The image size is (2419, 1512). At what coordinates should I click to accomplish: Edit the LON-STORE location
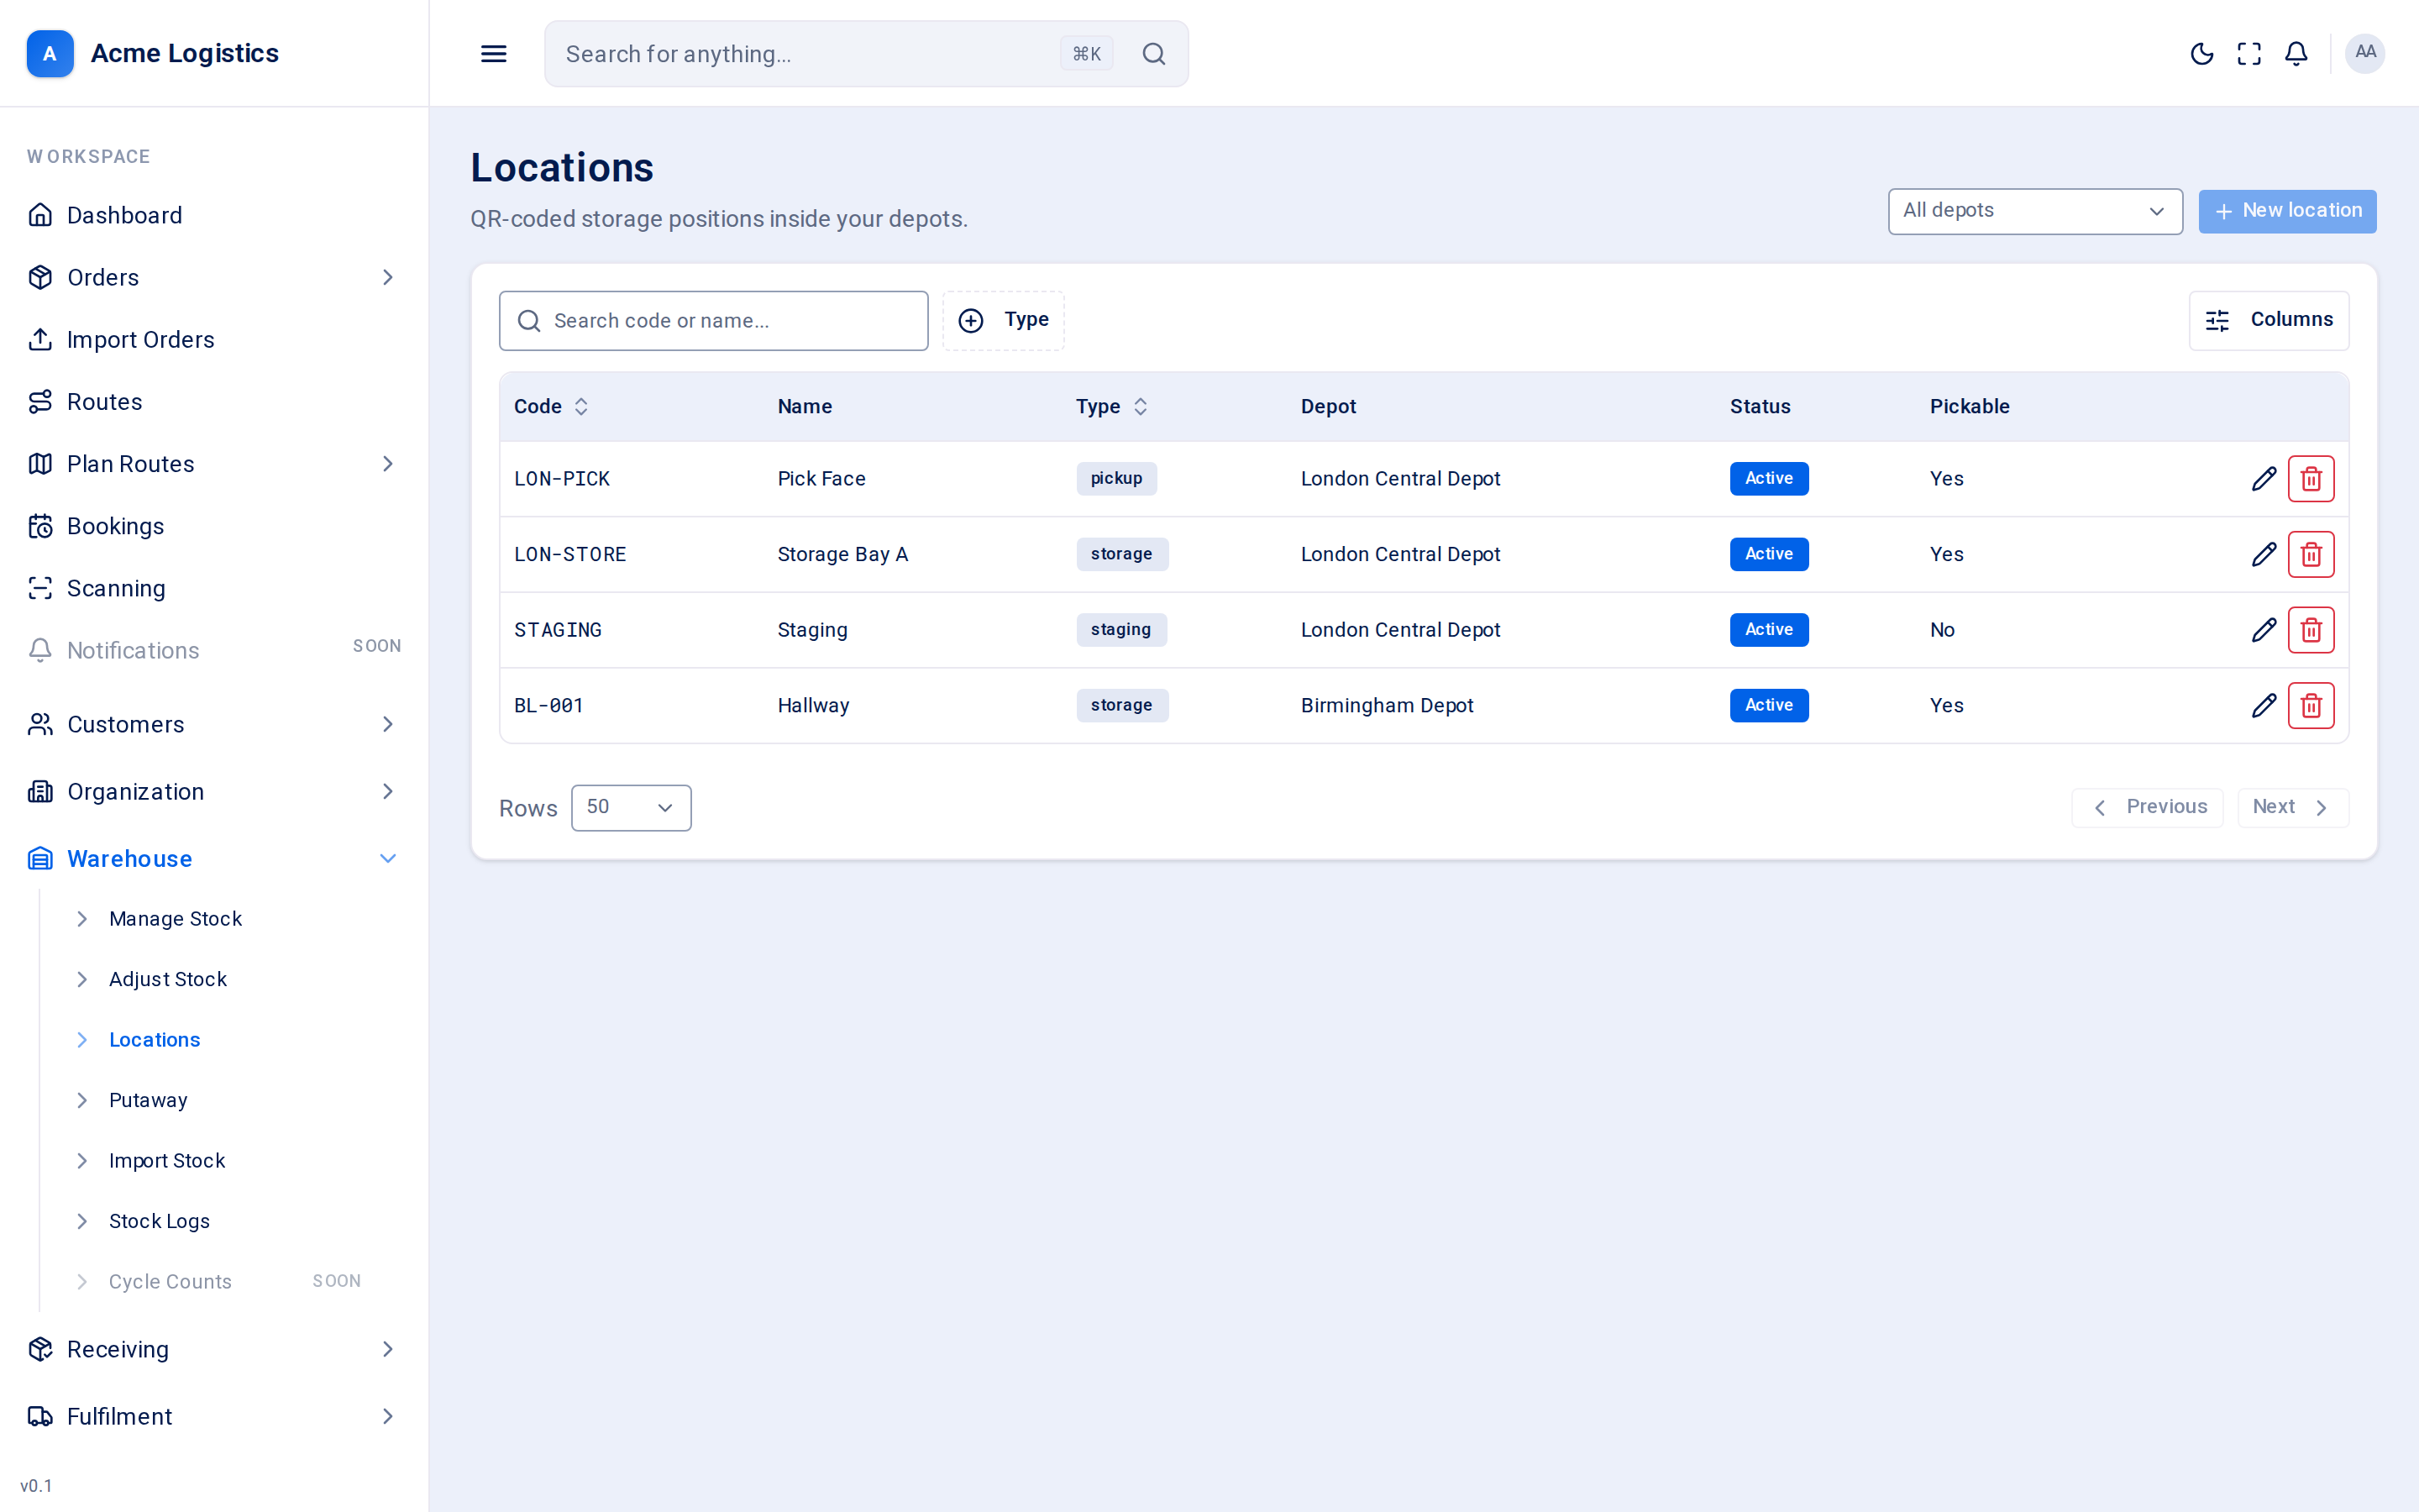pyautogui.click(x=2264, y=554)
